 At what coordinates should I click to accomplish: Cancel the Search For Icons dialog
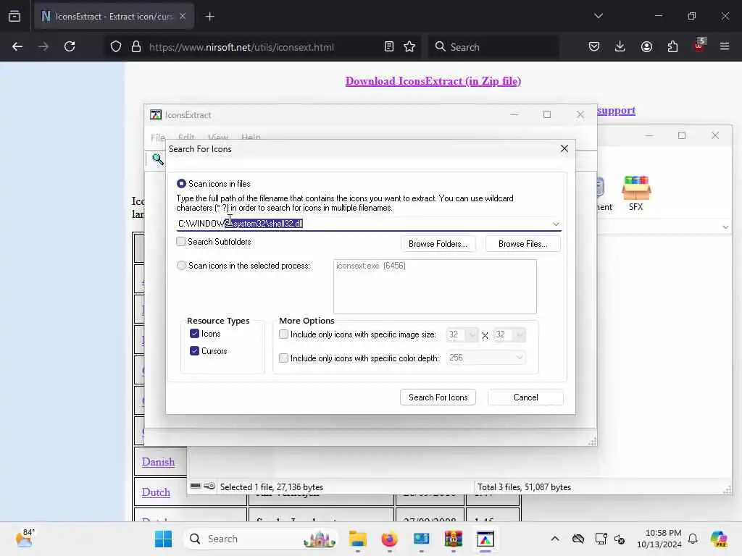click(526, 397)
